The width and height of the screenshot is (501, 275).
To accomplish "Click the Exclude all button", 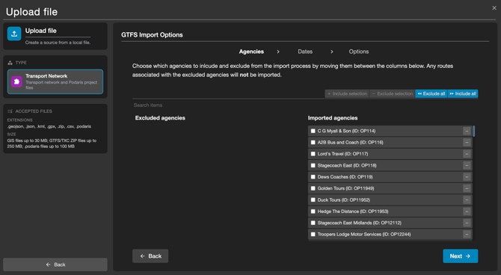I will (x=431, y=93).
